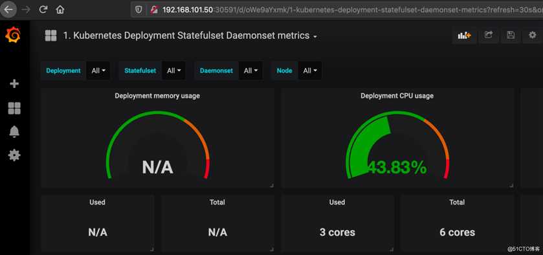Open Alerting bell in sidebar
Viewport: 543px width, 255px height.
click(14, 131)
